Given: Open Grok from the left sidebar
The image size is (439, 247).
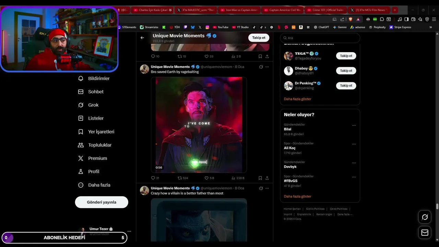Looking at the screenshot, I should pos(88,105).
